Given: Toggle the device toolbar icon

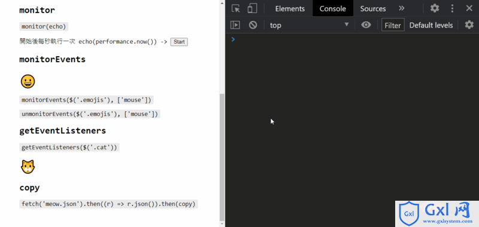Looking at the screenshot, I should pos(252,8).
